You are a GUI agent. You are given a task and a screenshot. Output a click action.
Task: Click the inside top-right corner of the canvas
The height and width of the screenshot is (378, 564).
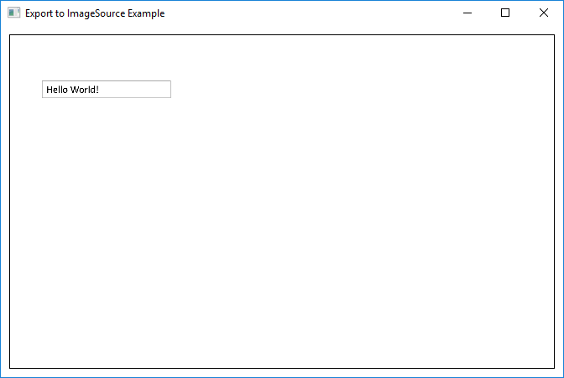[x=548, y=41]
